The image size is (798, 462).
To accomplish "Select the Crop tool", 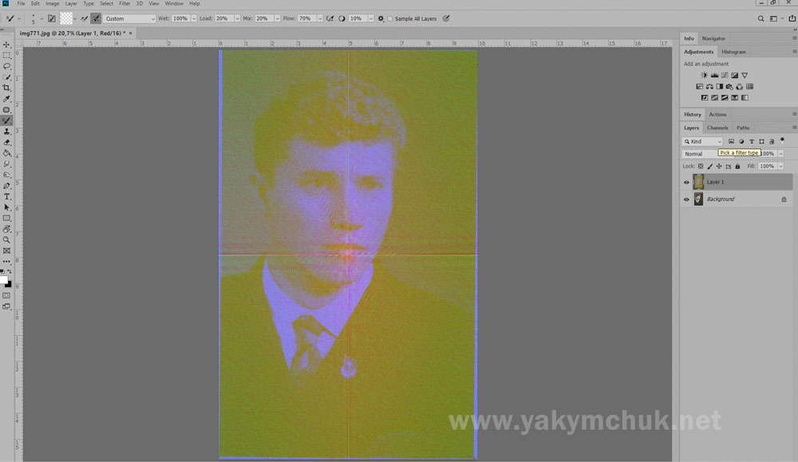I will coord(6,88).
